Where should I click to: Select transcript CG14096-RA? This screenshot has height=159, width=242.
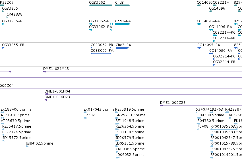click(211, 30)
